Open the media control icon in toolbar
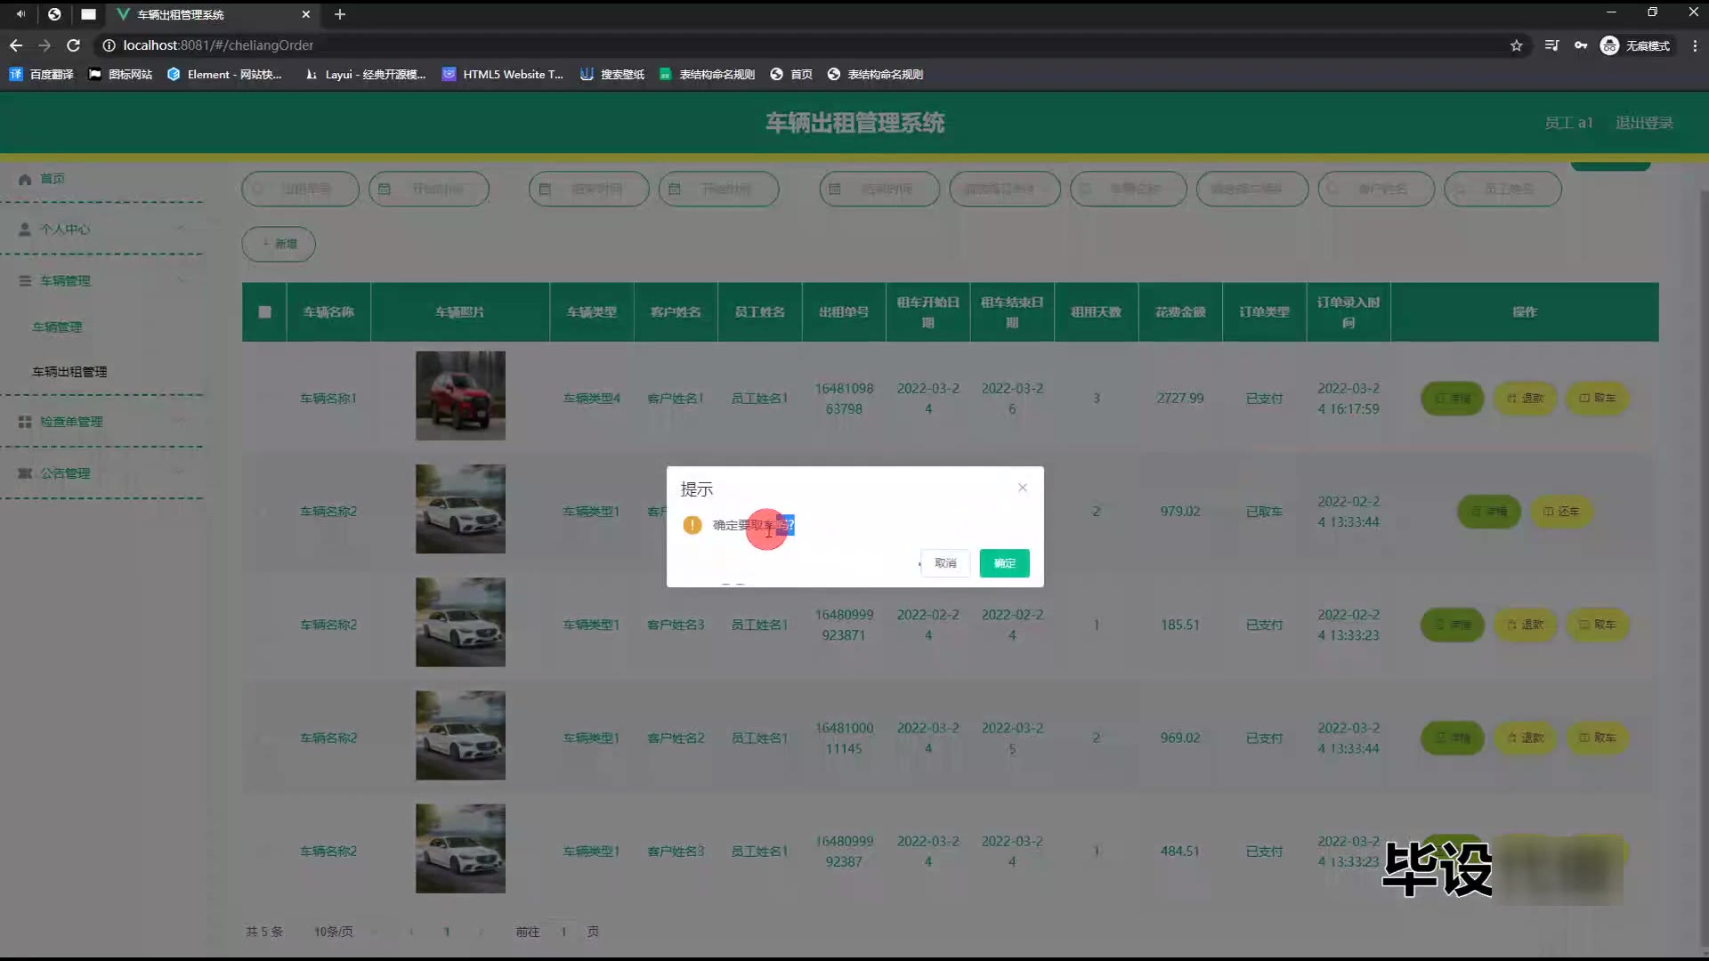The height and width of the screenshot is (961, 1709). tap(1551, 45)
